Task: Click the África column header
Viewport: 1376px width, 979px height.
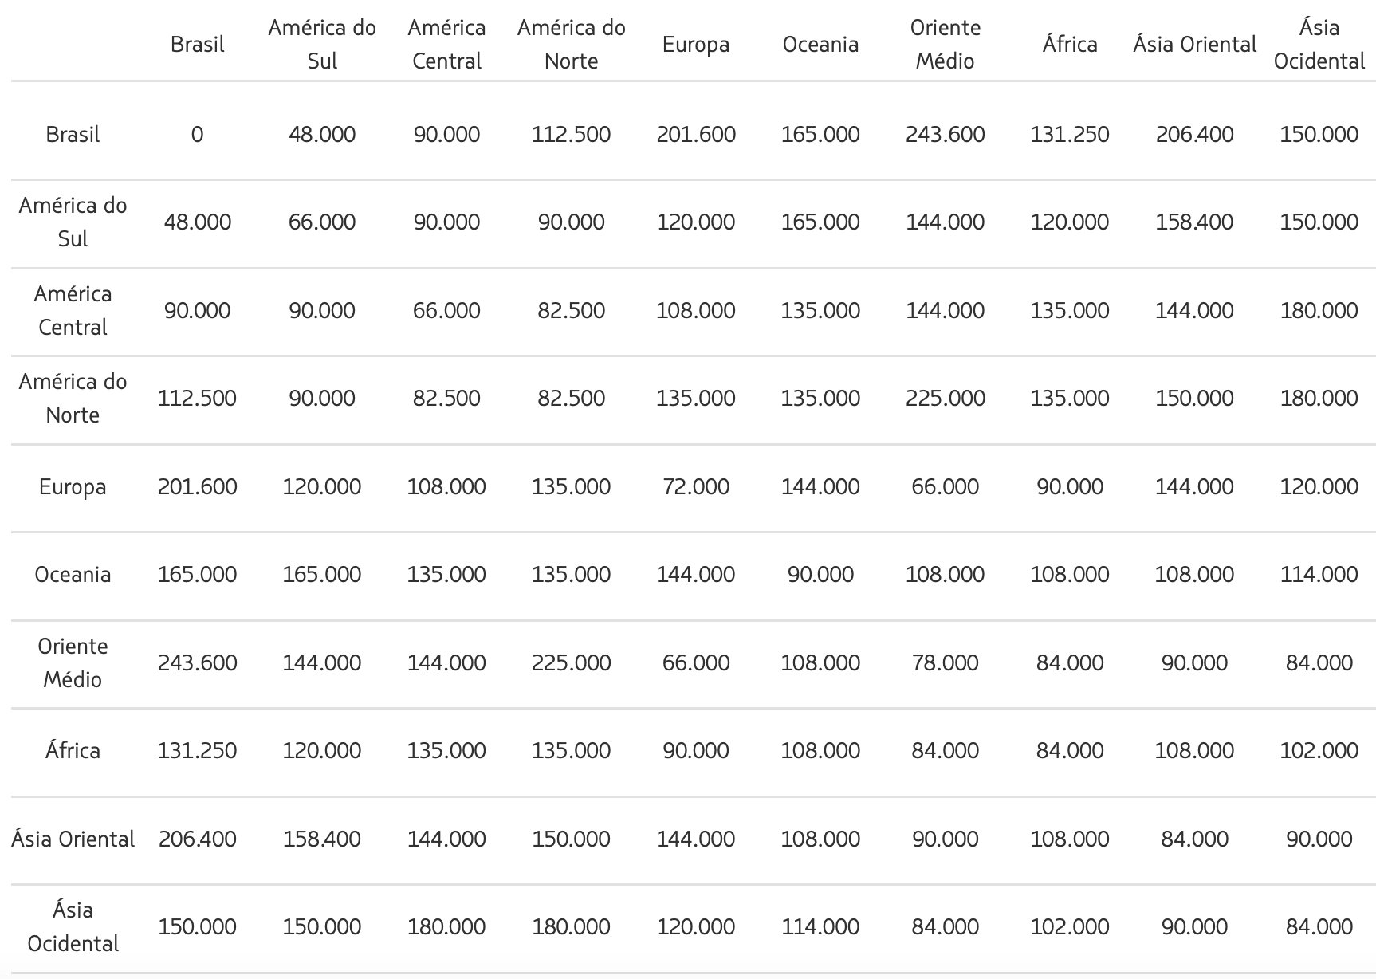Action: [1070, 44]
